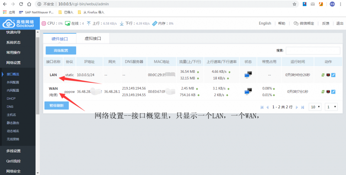Screen dimensions: 346x175
Task: Open 快速向导 in the sidebar
Action: [13, 32]
